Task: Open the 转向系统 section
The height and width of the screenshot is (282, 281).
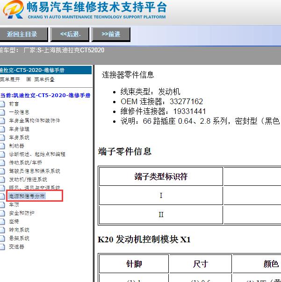Action: [19, 230]
